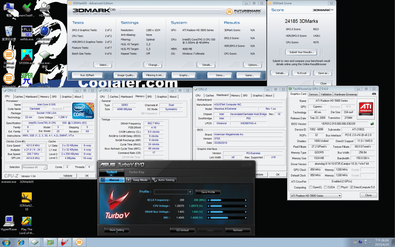Adjust the BCLK Frequency slider

click(227, 200)
